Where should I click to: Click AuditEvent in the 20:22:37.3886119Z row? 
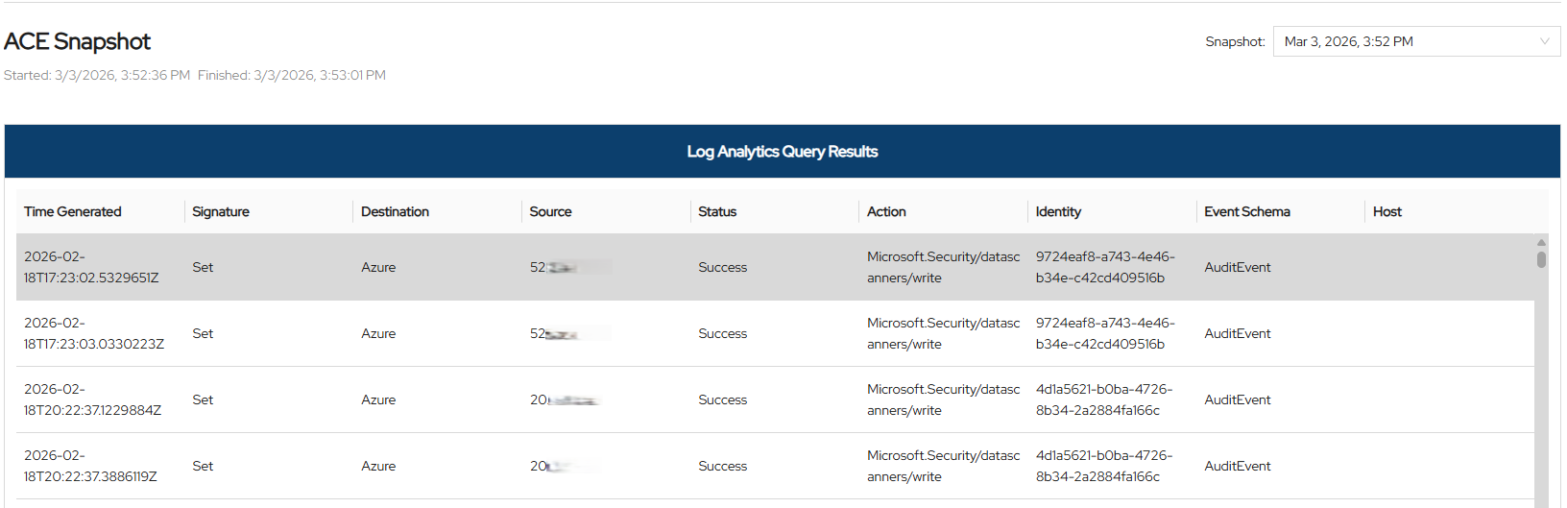tap(1238, 466)
